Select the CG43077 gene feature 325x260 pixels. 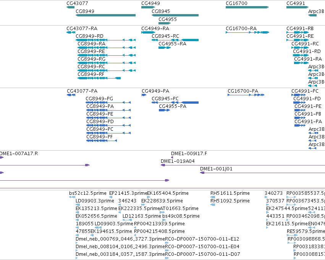click(71, 7)
